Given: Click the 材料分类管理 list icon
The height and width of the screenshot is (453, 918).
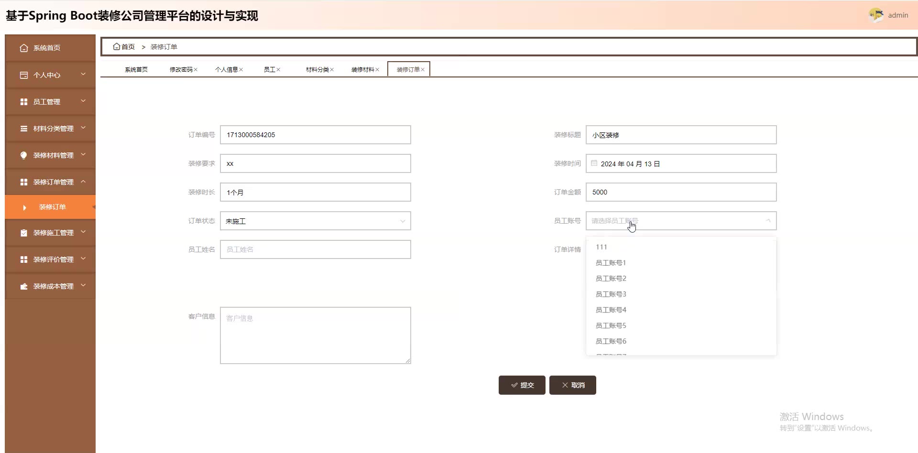Looking at the screenshot, I should pos(24,129).
